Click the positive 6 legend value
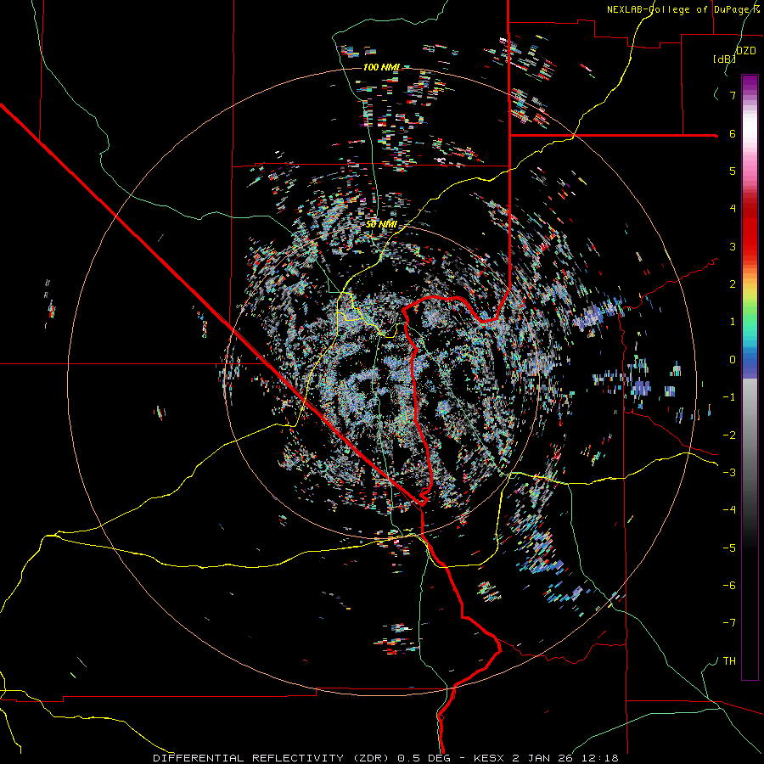This screenshot has height=764, width=764. (x=733, y=133)
